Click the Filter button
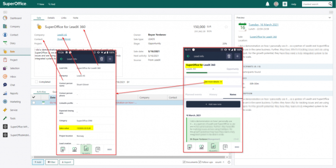The height and width of the screenshot is (168, 336). (x=52, y=162)
